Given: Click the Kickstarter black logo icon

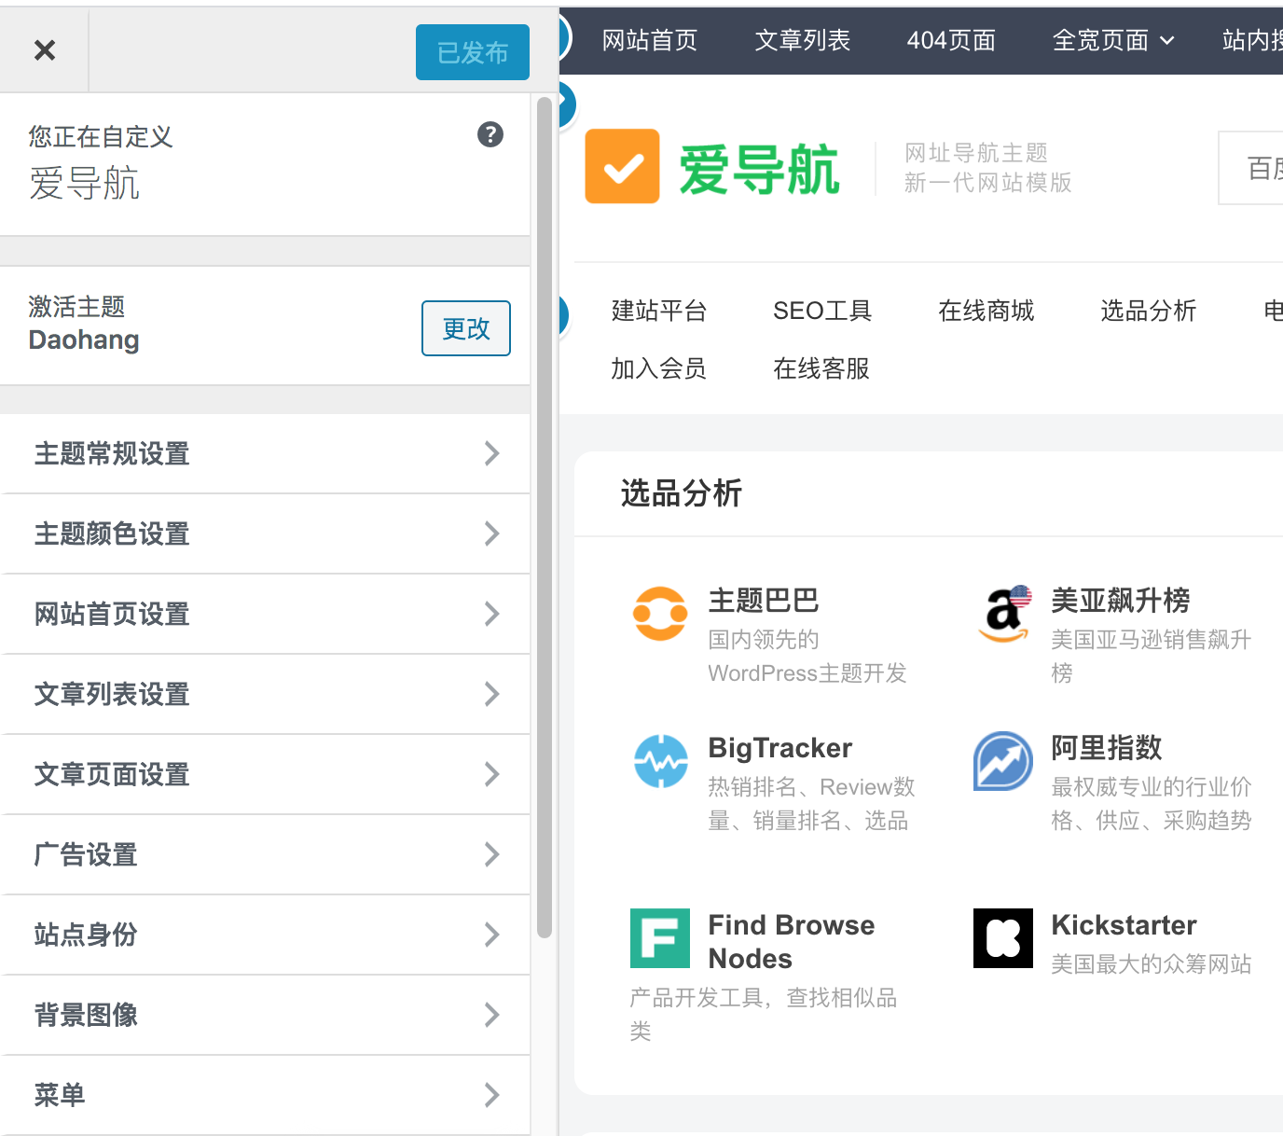Looking at the screenshot, I should coord(1003,938).
